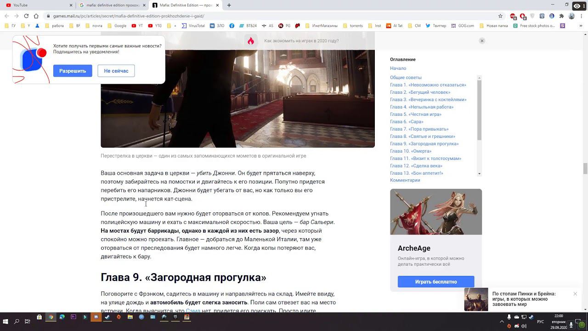Open File Explorer from the taskbar
588x331 pixels.
pos(130,317)
